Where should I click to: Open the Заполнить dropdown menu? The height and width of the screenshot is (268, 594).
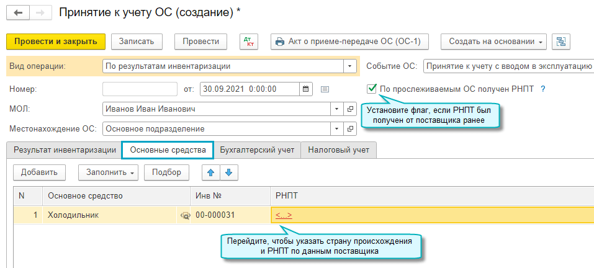point(108,172)
